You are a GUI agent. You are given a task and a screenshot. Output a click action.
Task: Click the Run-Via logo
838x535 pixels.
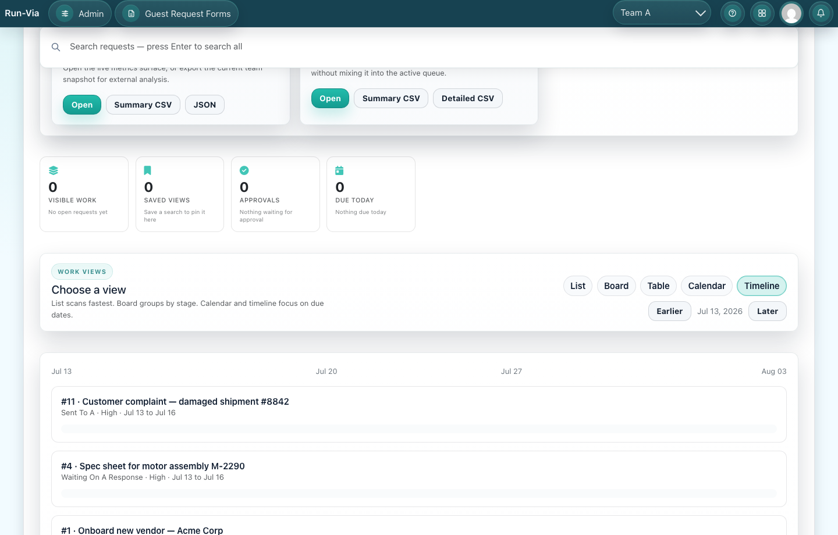point(22,13)
